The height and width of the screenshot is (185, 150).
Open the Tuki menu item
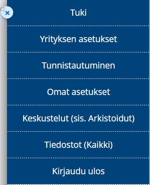click(x=78, y=13)
